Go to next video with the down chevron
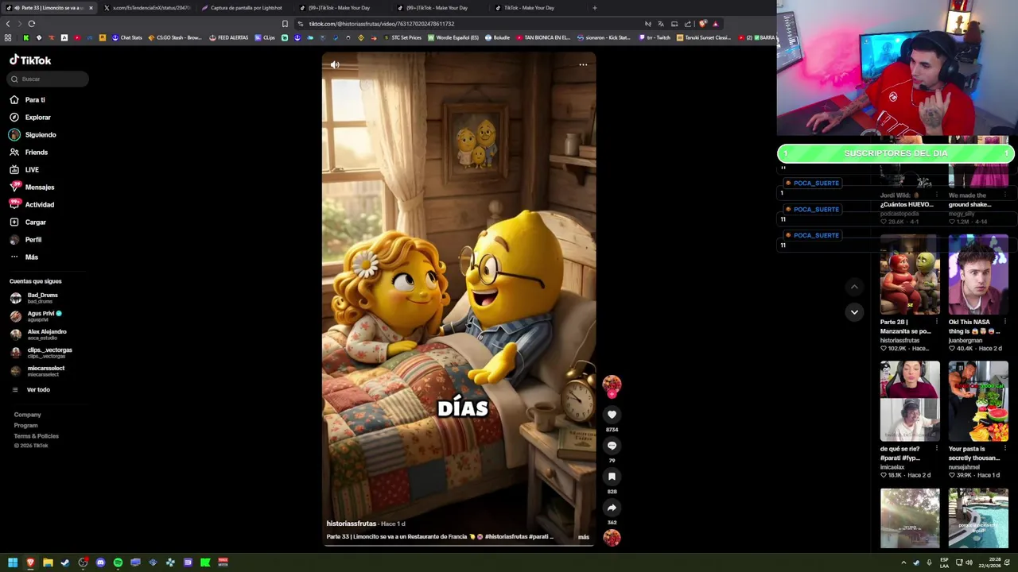 (854, 312)
